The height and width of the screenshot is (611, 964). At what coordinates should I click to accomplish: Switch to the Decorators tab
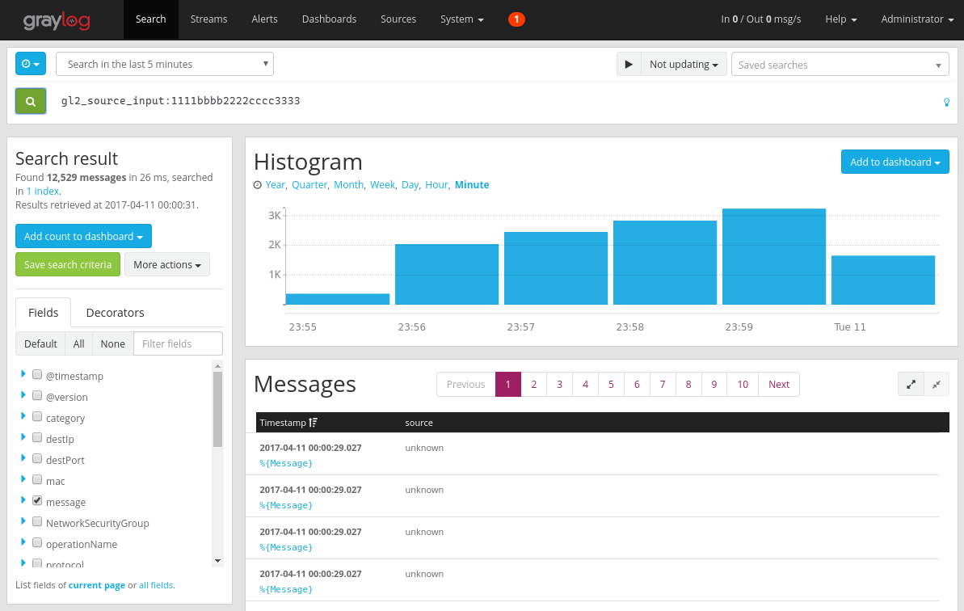pyautogui.click(x=115, y=312)
